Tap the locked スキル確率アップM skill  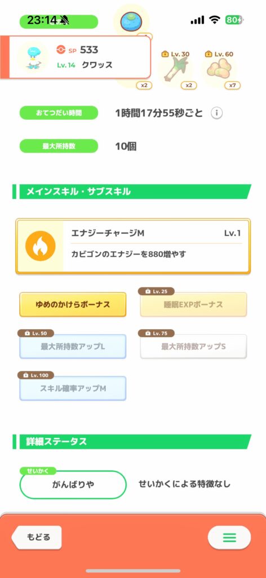73,388
